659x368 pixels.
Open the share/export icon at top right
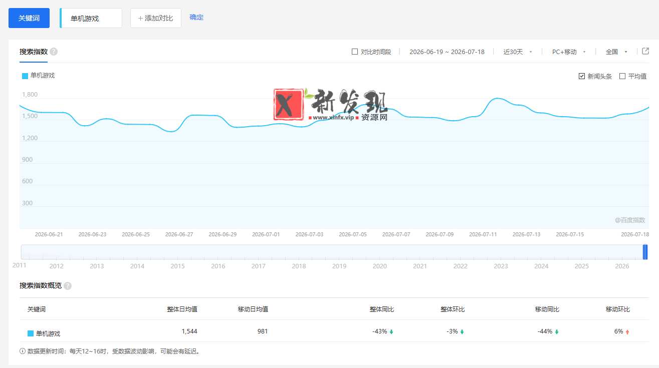pos(645,51)
